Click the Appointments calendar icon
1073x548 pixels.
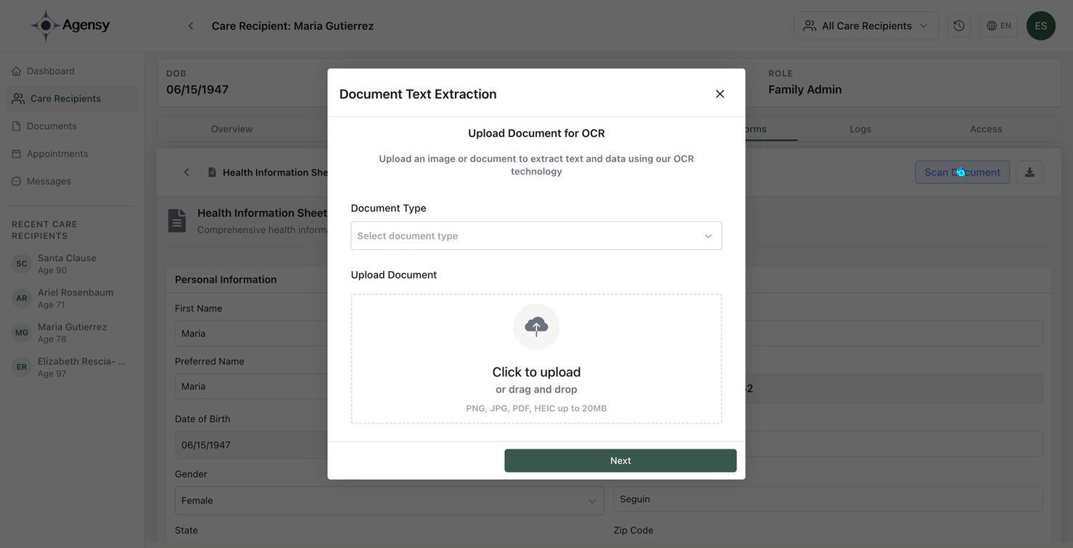(x=17, y=154)
